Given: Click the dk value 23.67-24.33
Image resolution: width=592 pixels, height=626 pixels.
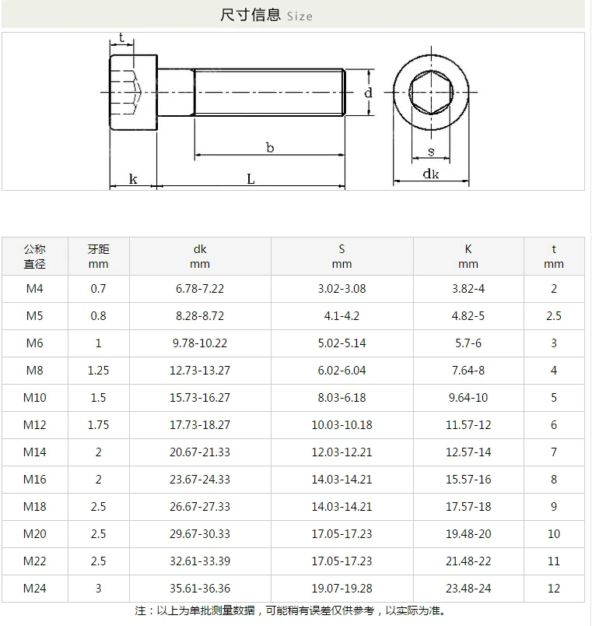Looking at the screenshot, I should click(200, 479).
